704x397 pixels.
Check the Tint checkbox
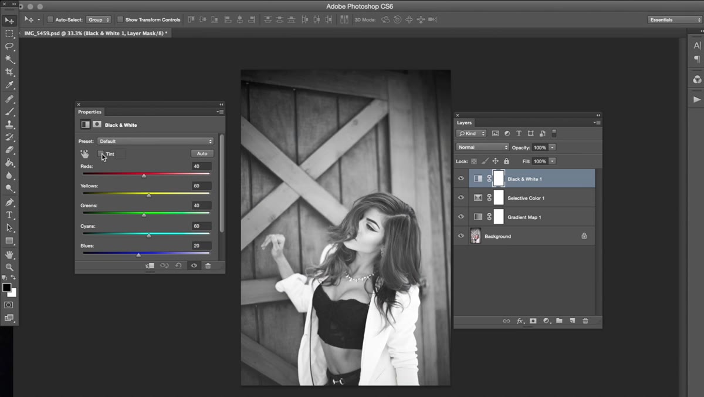tap(101, 154)
